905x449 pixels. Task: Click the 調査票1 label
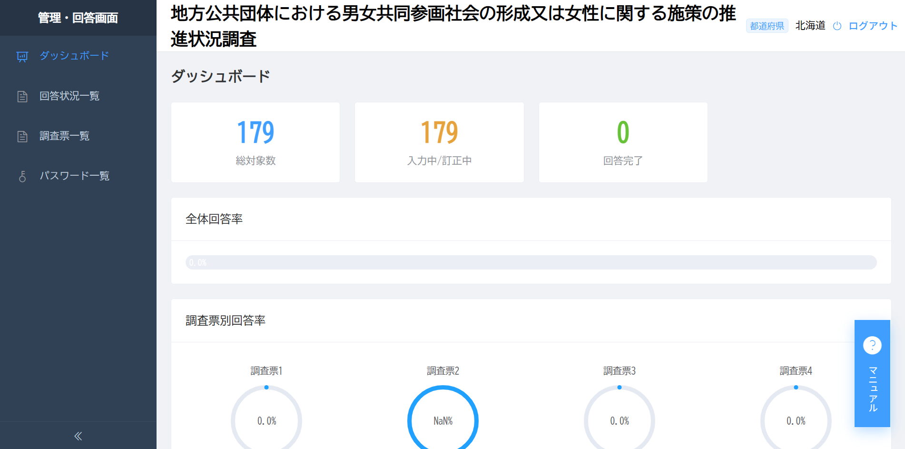pyautogui.click(x=266, y=371)
